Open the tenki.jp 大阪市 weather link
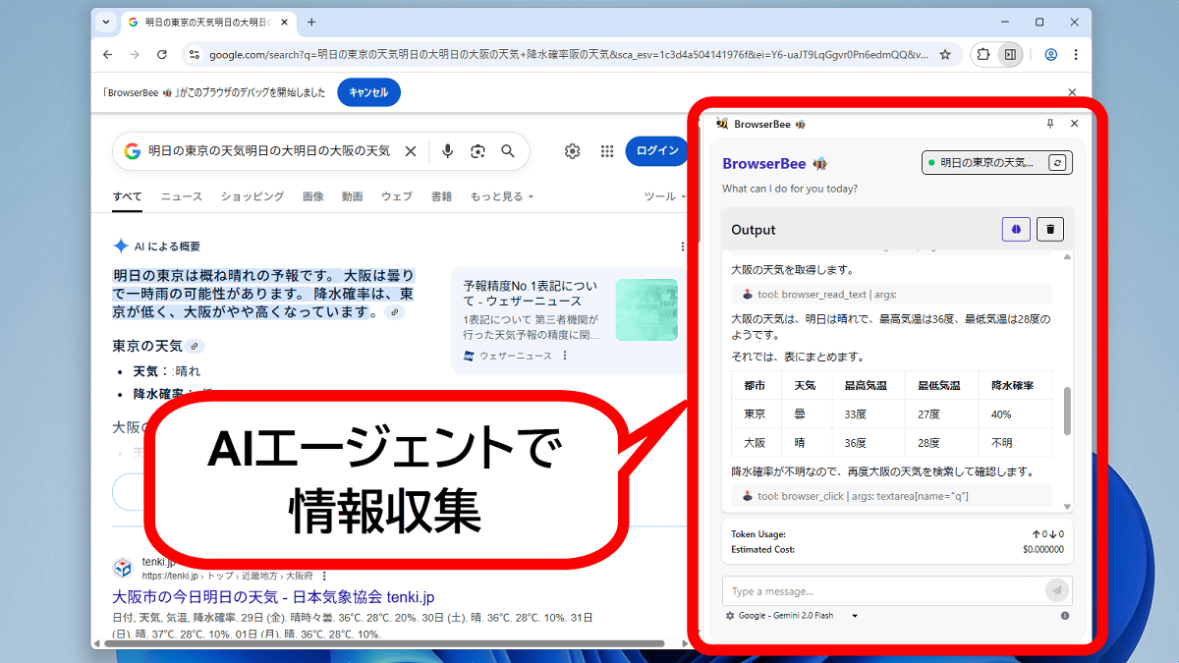The height and width of the screenshot is (663, 1179). [273, 597]
